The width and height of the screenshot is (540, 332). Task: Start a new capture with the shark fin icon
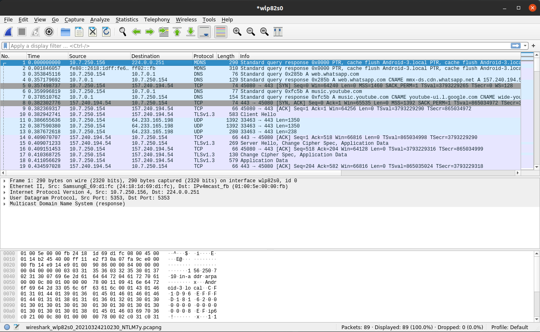point(8,32)
